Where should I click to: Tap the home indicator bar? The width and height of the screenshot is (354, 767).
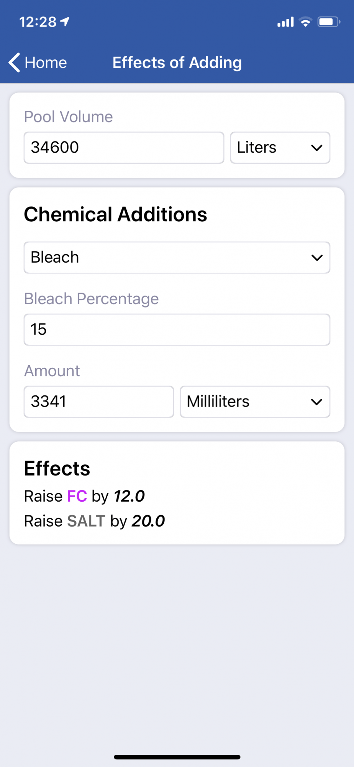click(x=177, y=757)
